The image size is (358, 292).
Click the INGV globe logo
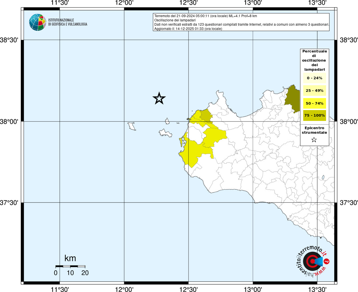coord(38,22)
